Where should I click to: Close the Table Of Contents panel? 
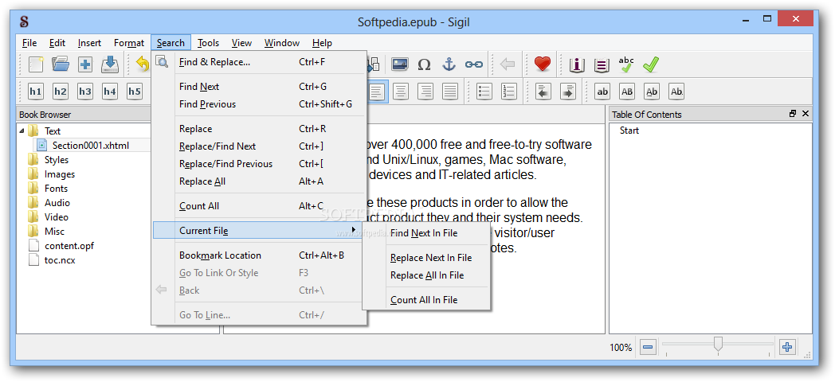pyautogui.click(x=806, y=114)
